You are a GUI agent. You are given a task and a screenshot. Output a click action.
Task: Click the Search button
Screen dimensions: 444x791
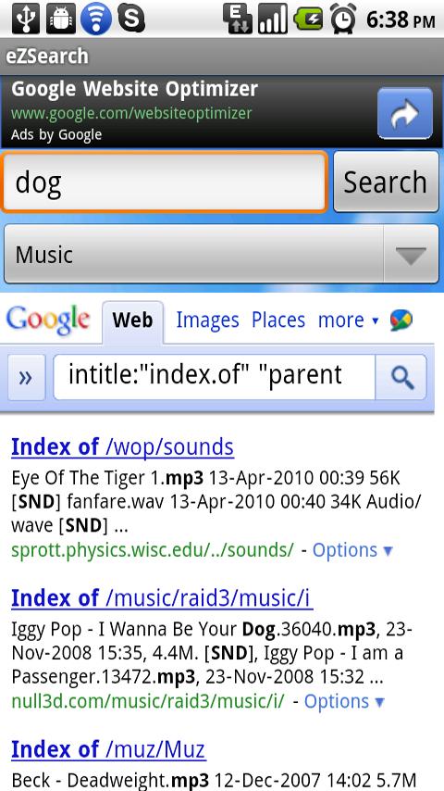click(386, 182)
